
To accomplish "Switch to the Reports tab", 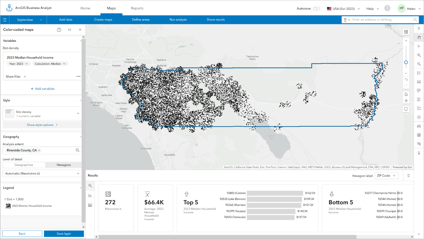I will pos(137,8).
